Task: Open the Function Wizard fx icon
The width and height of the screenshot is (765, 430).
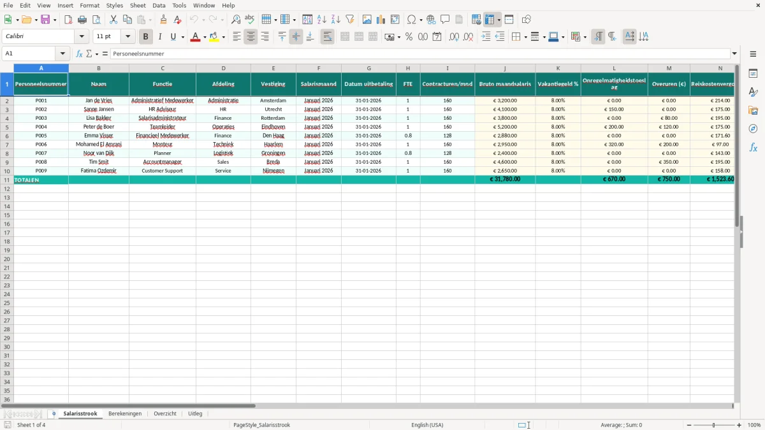Action: 80,54
